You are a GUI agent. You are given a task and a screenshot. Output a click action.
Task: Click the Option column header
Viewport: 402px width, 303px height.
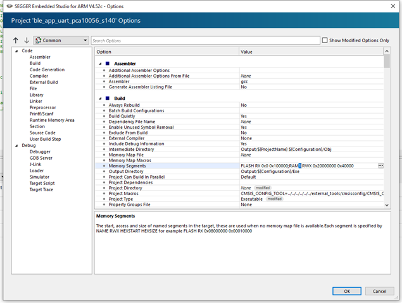tap(167, 52)
